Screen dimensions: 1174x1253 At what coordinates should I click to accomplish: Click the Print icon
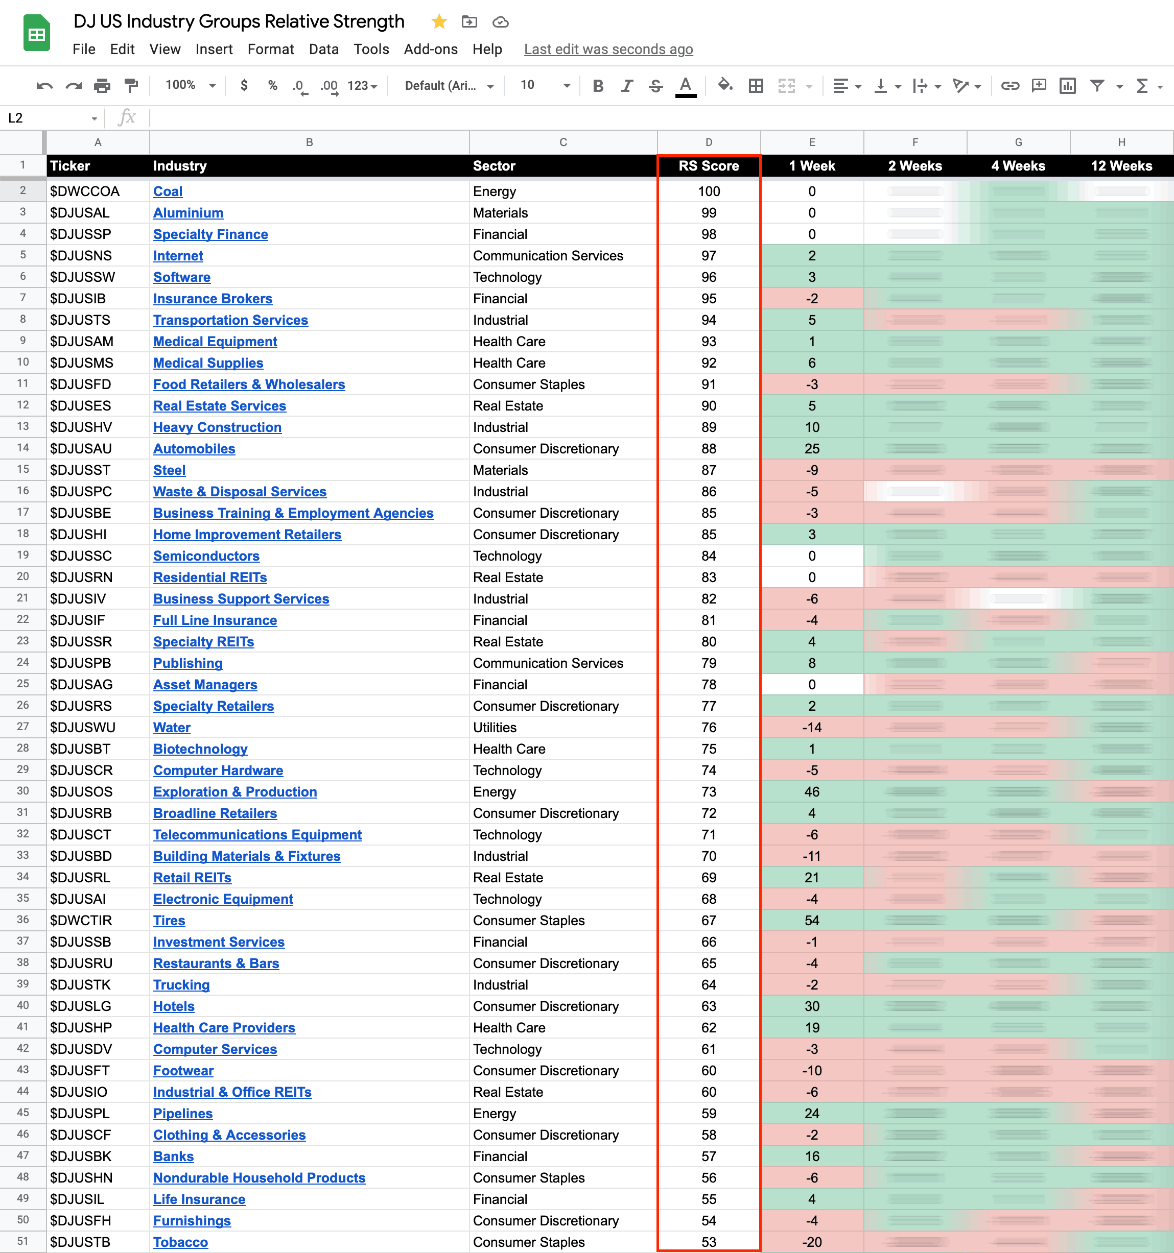(102, 86)
